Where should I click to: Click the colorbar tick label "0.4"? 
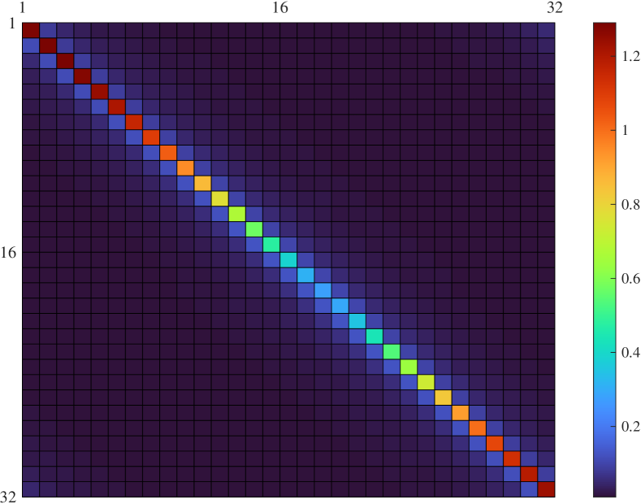pos(630,352)
